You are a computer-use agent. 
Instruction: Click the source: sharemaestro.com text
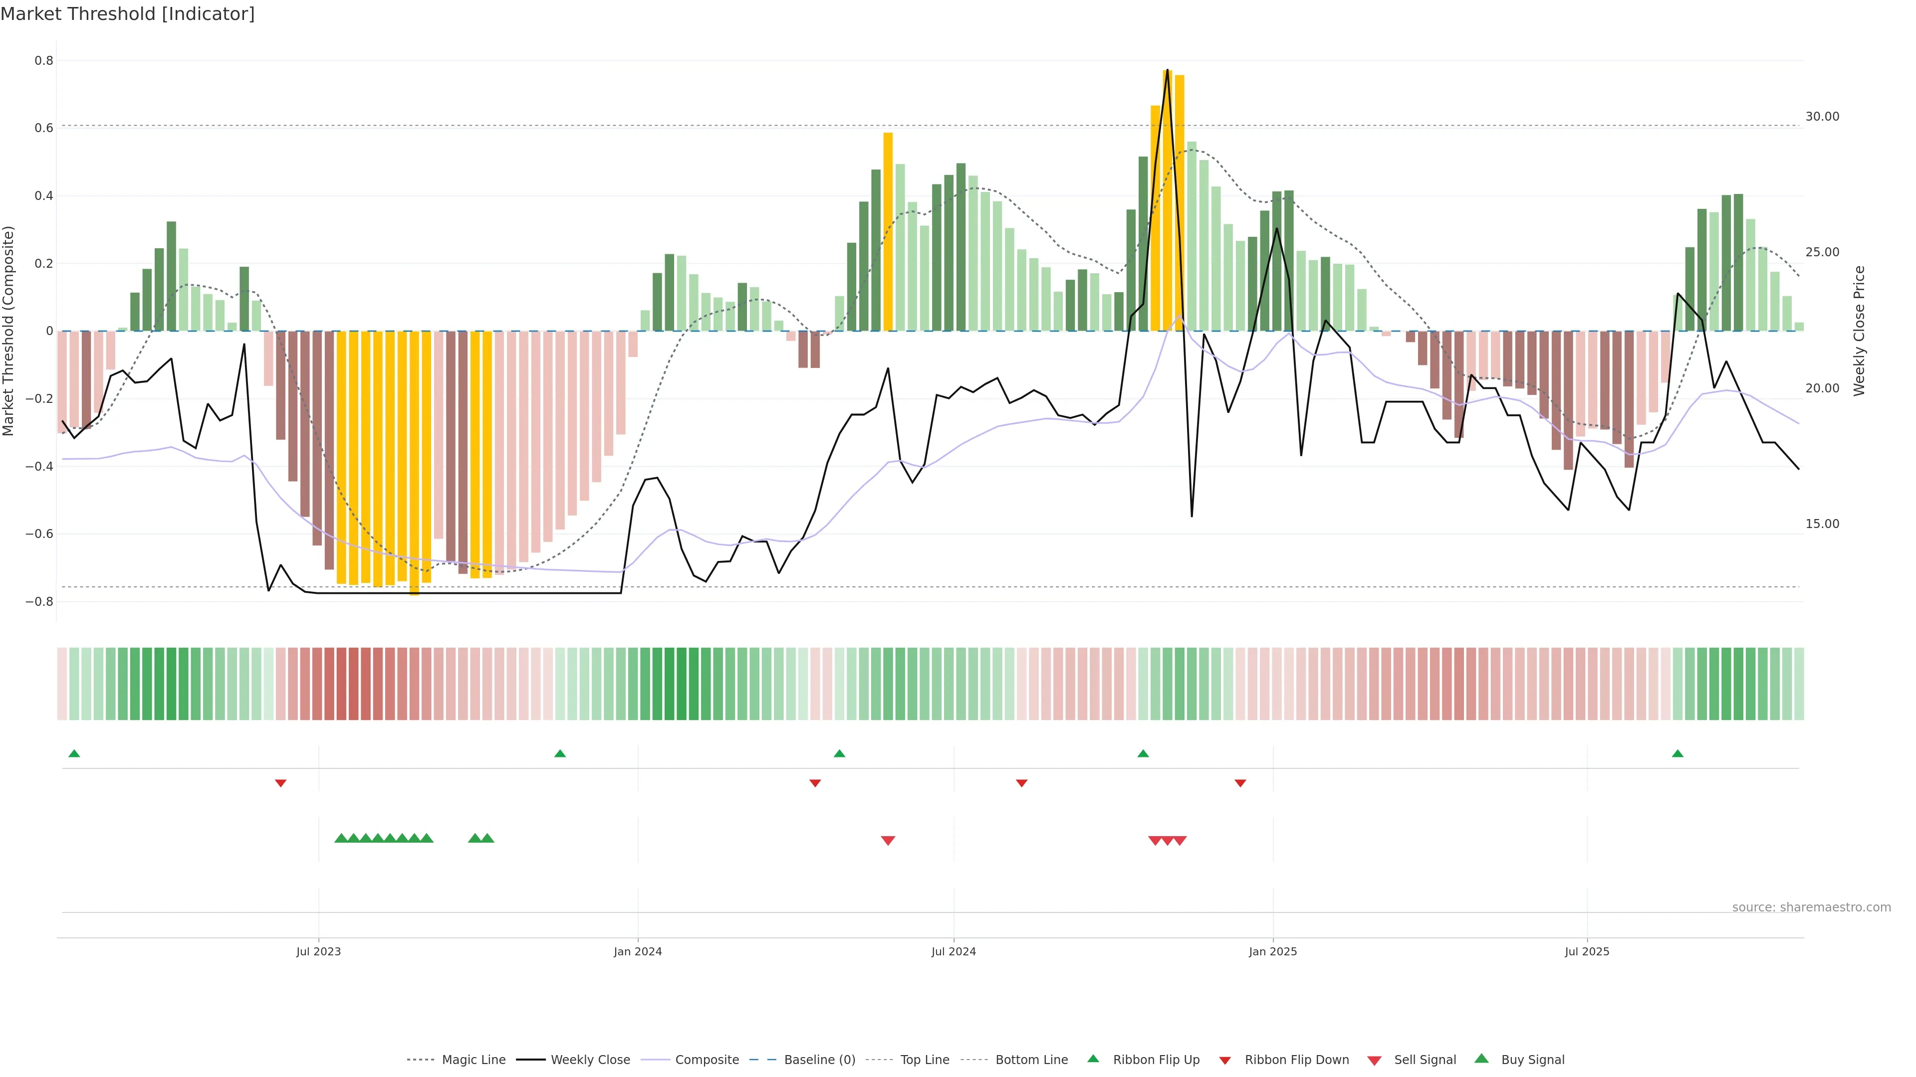coord(1811,907)
